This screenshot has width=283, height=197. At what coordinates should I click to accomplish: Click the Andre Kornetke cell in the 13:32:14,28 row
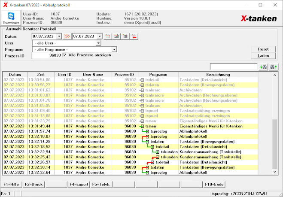click(93, 142)
